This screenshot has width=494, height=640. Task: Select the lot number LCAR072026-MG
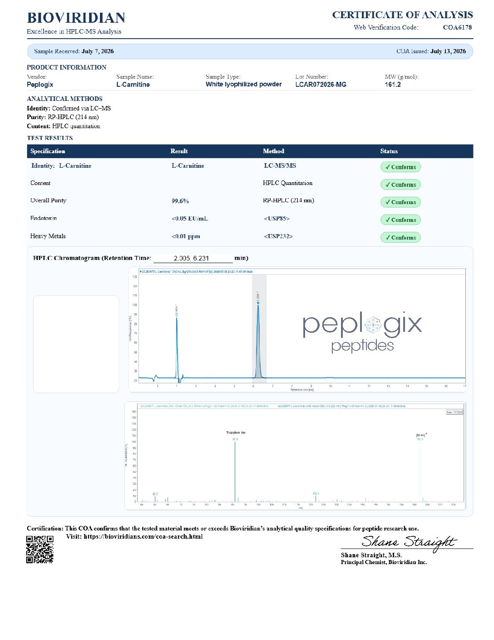click(x=321, y=85)
